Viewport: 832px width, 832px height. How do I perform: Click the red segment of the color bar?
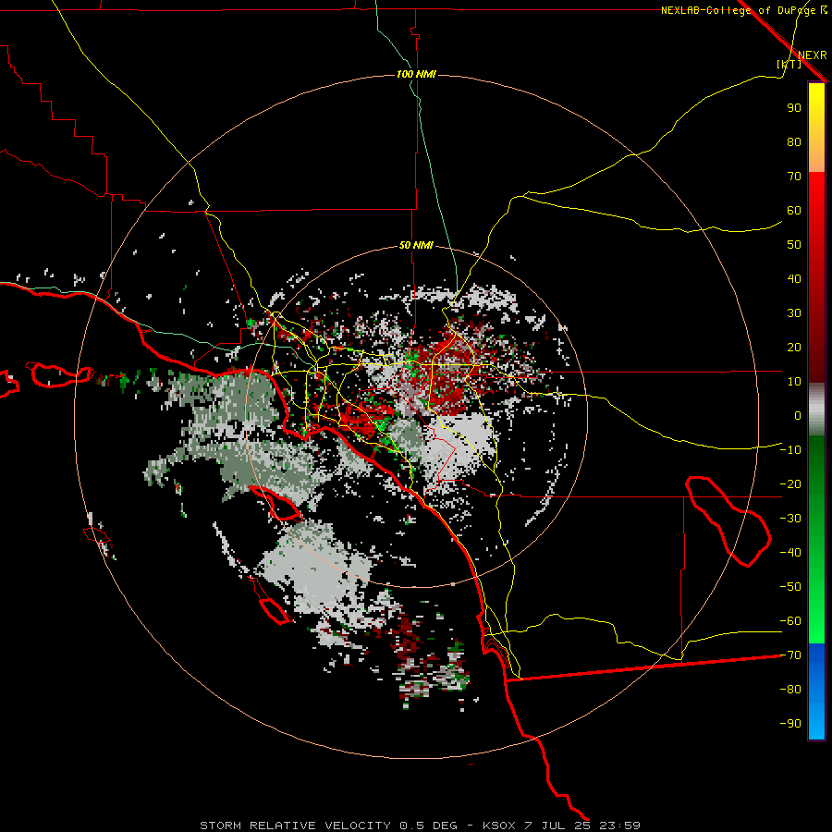(x=816, y=277)
